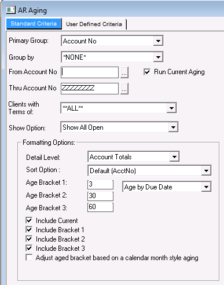Open From Account No lookup button
Image resolution: width=224 pixels, height=285 pixels.
(124, 72)
